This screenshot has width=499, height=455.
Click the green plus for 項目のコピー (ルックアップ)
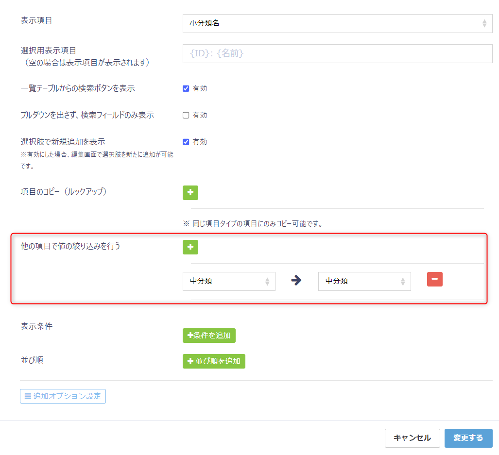190,193
